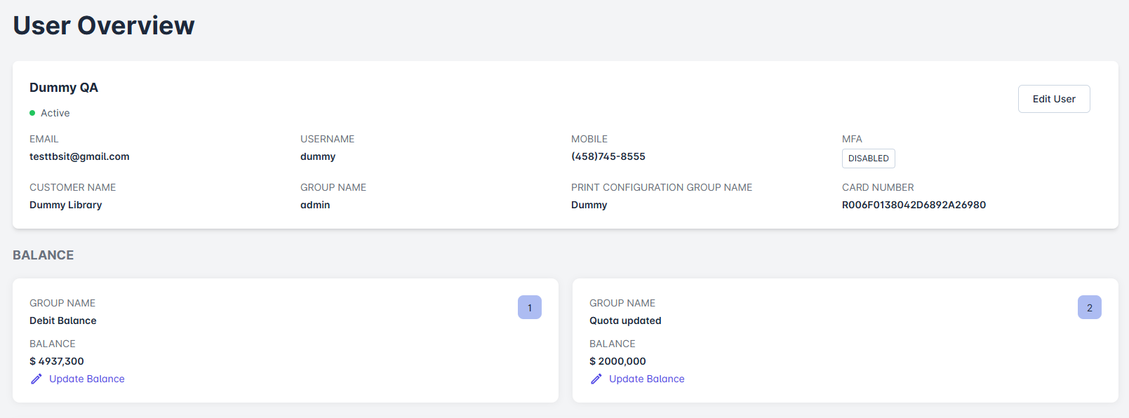This screenshot has width=1129, height=418.
Task: Click the Dummy Library customer name
Action: [x=66, y=205]
